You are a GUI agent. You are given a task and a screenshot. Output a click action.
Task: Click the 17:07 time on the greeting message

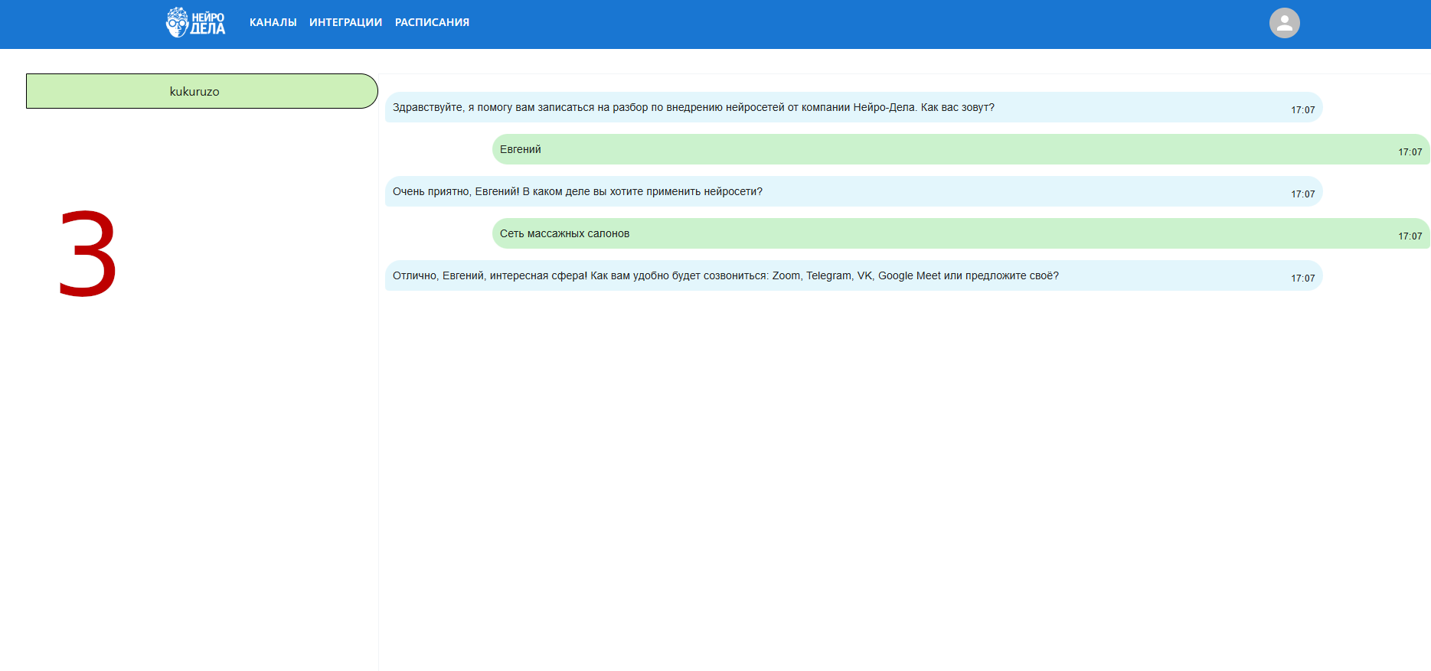1302,110
